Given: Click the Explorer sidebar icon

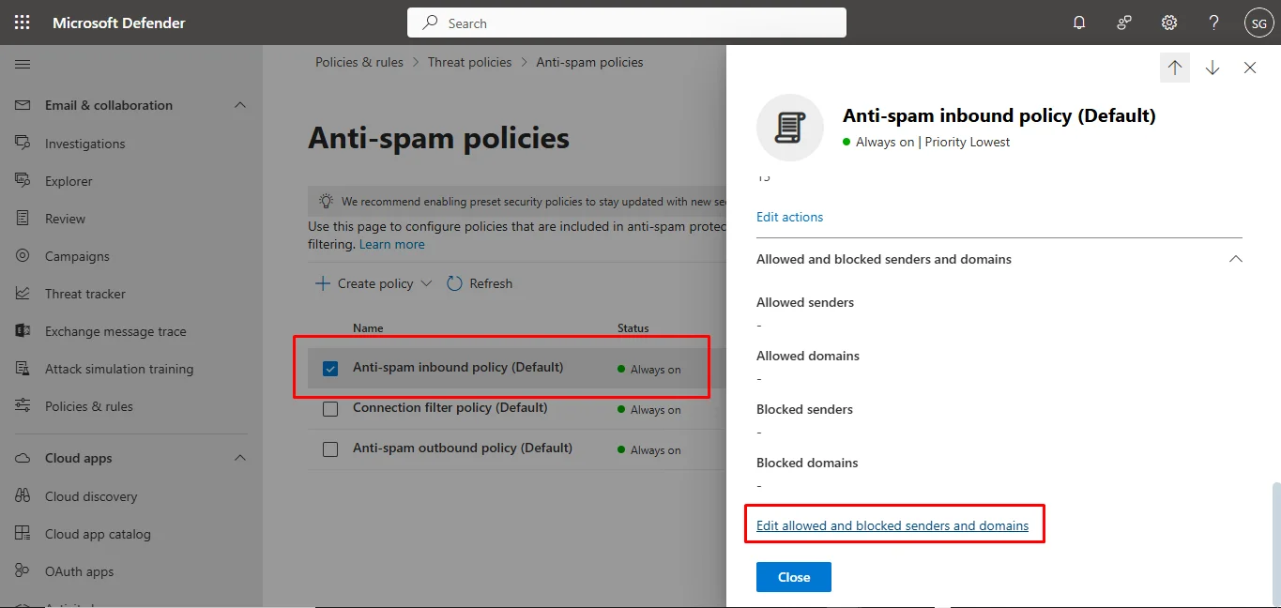Looking at the screenshot, I should pos(23,180).
